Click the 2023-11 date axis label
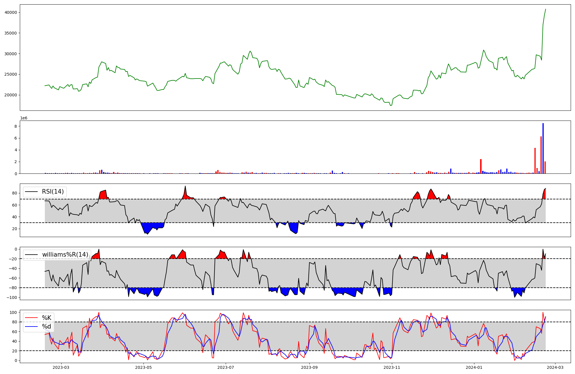 point(392,367)
